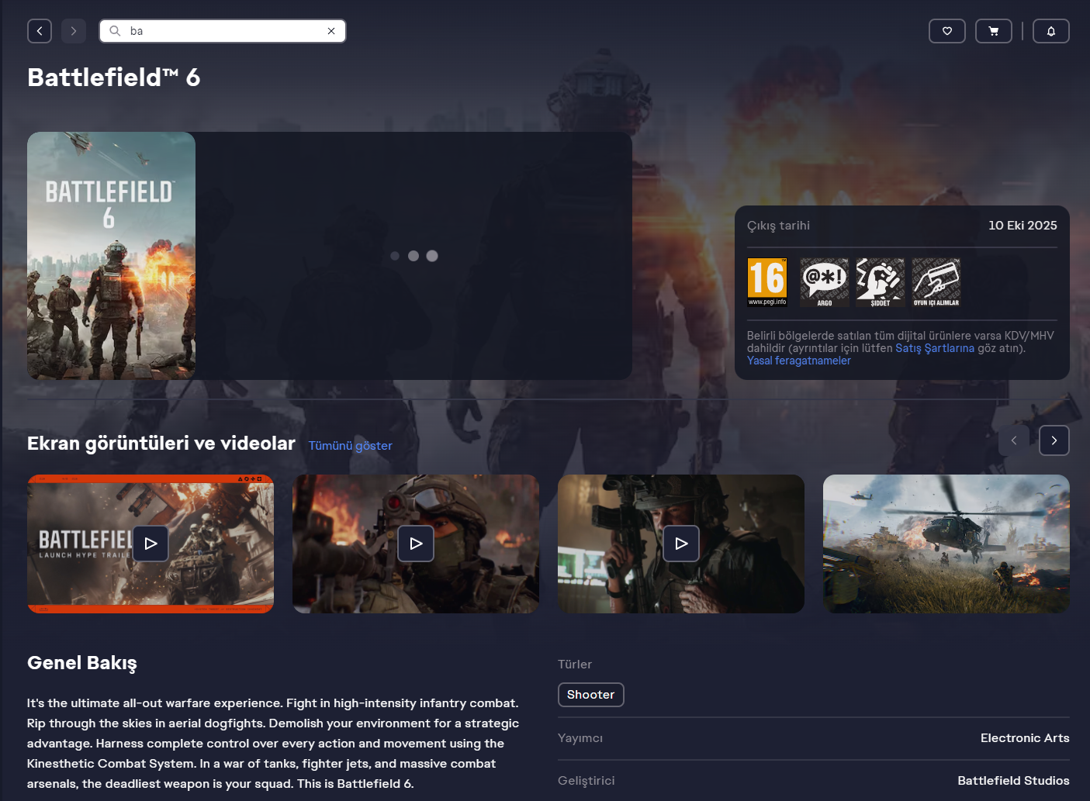Open the shopping cart
1090x801 pixels.
994,31
